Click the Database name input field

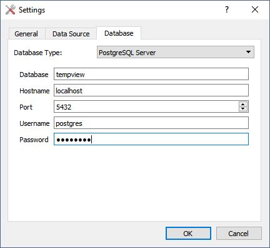click(151, 74)
